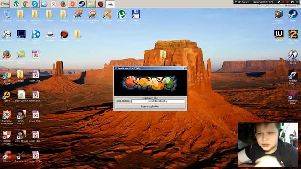Launch the CCleaner desktop shortcut
The height and width of the screenshot is (169, 301).
pos(7,156)
